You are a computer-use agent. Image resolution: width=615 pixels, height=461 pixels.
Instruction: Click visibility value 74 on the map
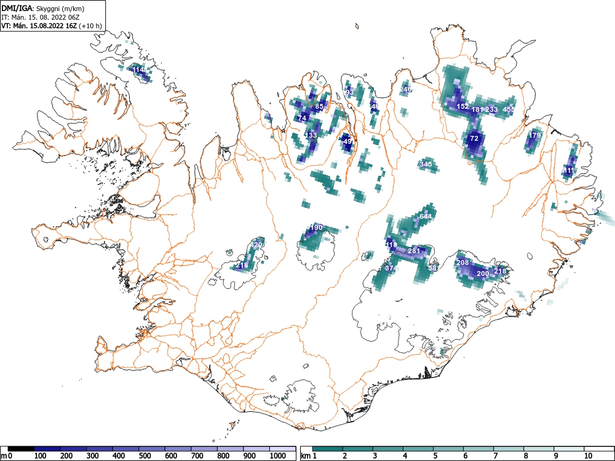point(301,118)
